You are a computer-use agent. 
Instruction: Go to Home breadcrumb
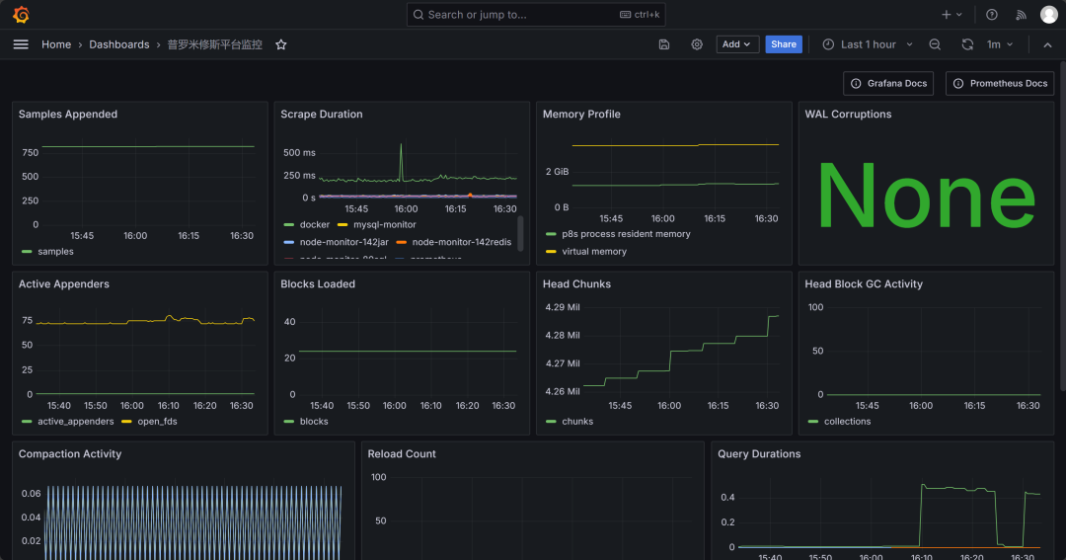point(56,44)
